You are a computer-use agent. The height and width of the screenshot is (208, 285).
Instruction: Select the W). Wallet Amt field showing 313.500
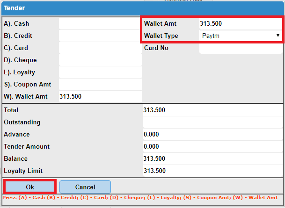(100, 96)
